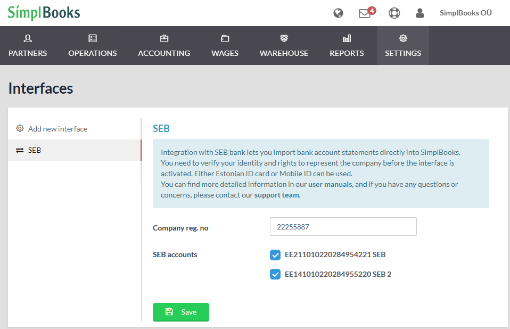Open the Partners menu
This screenshot has width=510, height=329.
[x=28, y=45]
